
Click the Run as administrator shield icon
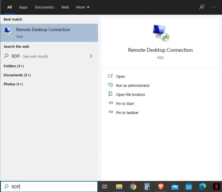pyautogui.click(x=110, y=85)
